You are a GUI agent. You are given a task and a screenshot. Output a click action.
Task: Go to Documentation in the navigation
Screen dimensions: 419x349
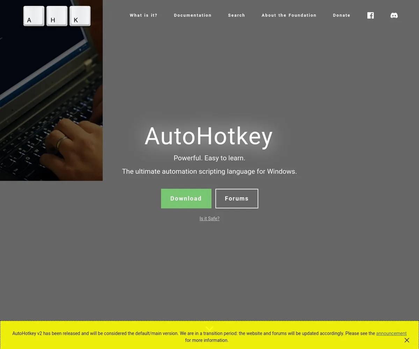pos(193,15)
